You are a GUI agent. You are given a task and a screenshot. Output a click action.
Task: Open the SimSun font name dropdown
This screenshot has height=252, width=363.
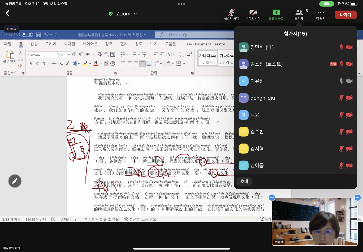click(x=56, y=55)
